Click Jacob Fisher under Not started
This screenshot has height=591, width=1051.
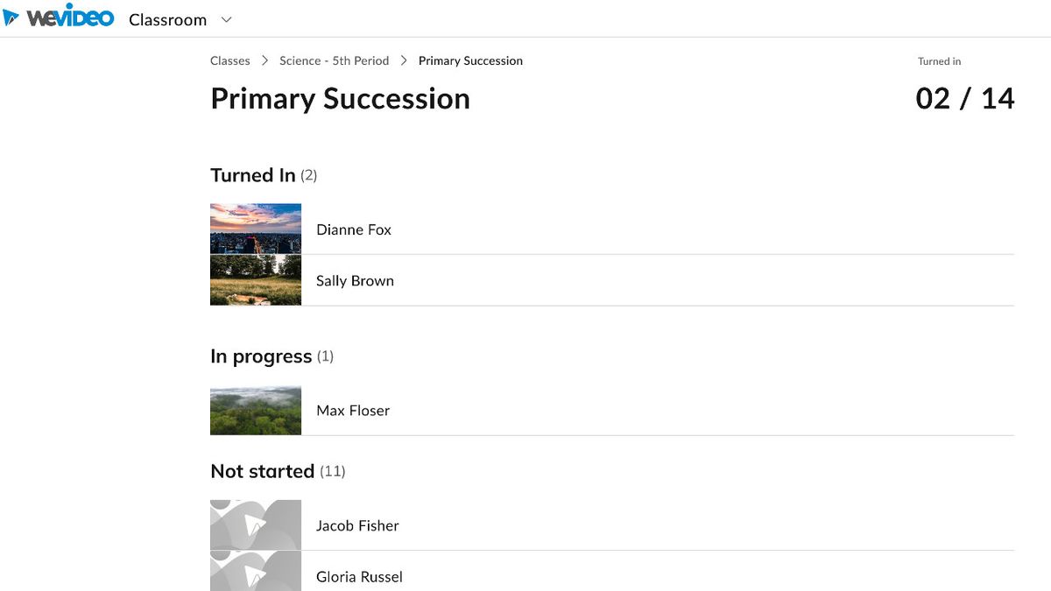pyautogui.click(x=357, y=525)
